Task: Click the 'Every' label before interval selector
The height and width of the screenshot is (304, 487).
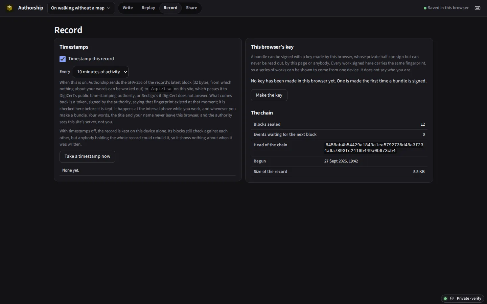Action: click(65, 72)
